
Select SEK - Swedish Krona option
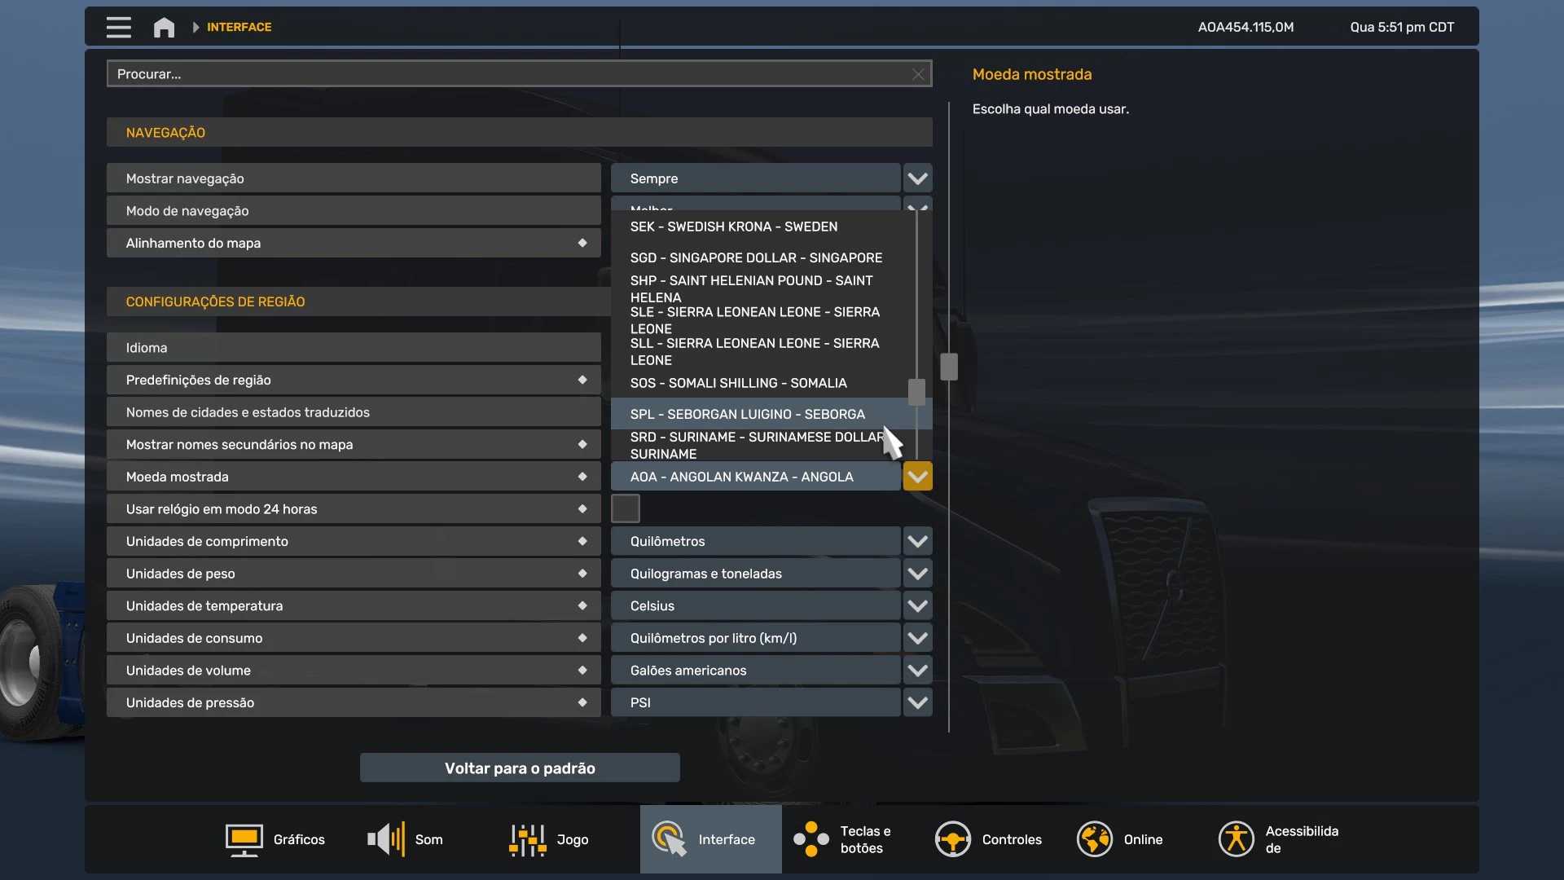tap(733, 227)
